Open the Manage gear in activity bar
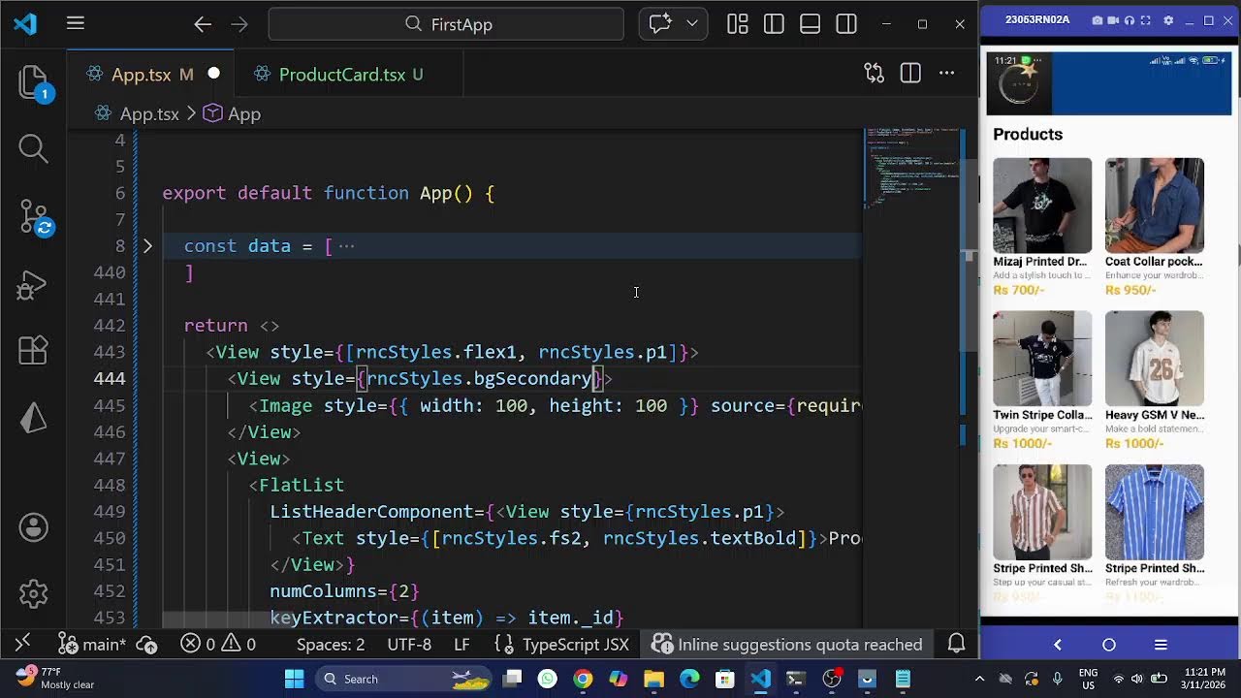Viewport: 1241px width, 698px height. tap(34, 592)
